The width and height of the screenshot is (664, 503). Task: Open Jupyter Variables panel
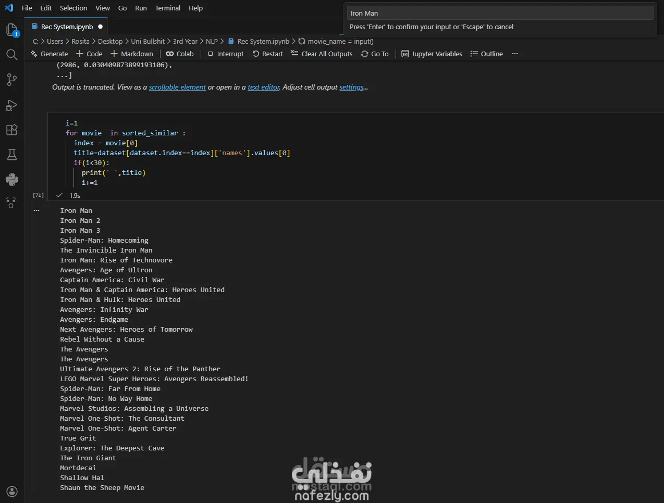[432, 54]
